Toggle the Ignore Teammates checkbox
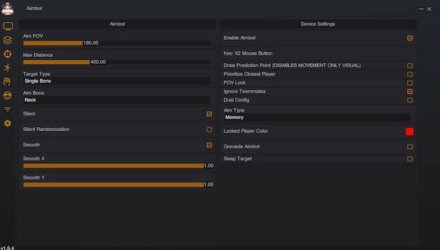Screen dimensions: 440x250 click(x=410, y=91)
